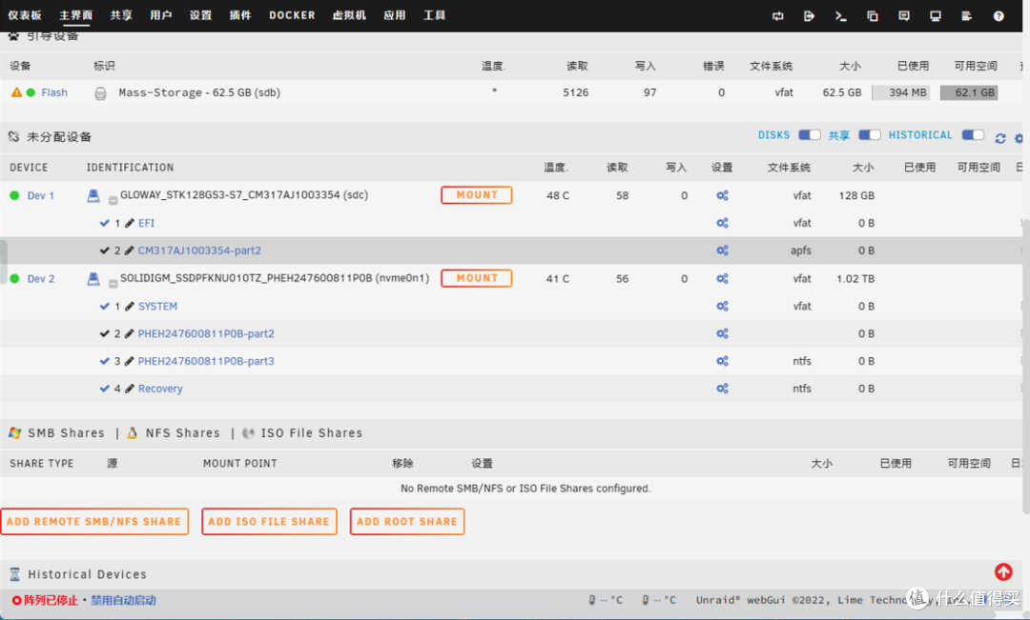The height and width of the screenshot is (620, 1030).
Task: Open the Dev 2 link
Action: [x=41, y=279]
